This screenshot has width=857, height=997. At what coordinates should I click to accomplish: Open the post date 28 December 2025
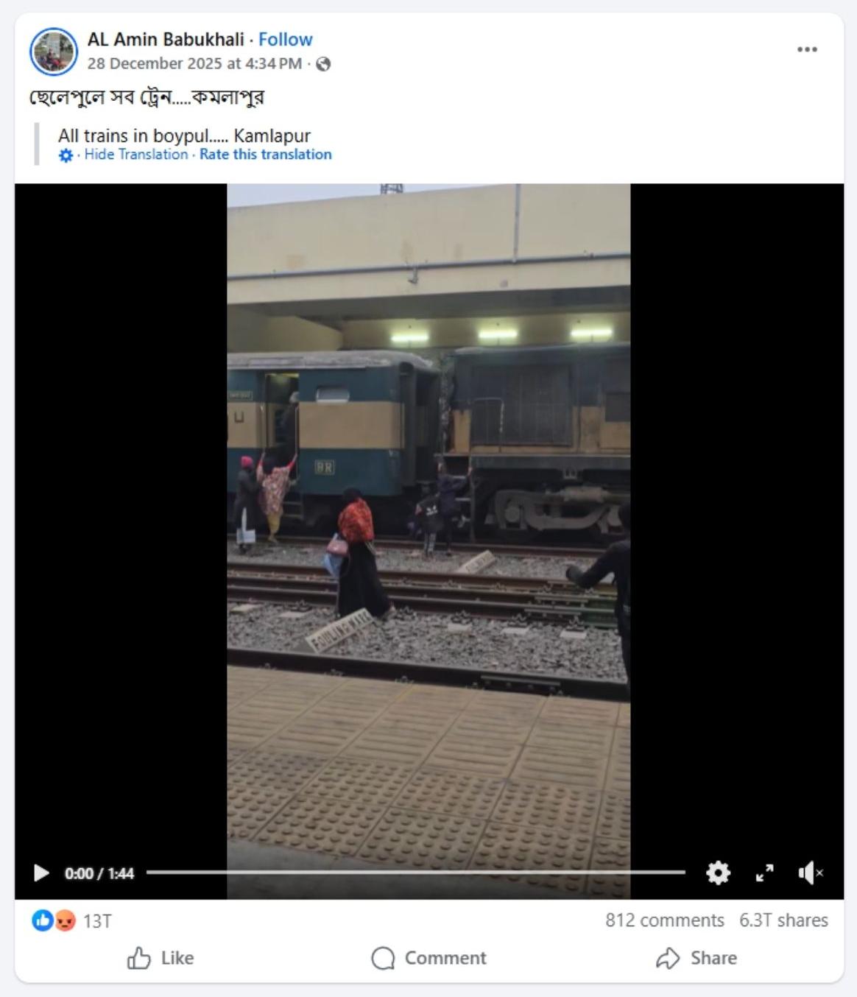194,64
